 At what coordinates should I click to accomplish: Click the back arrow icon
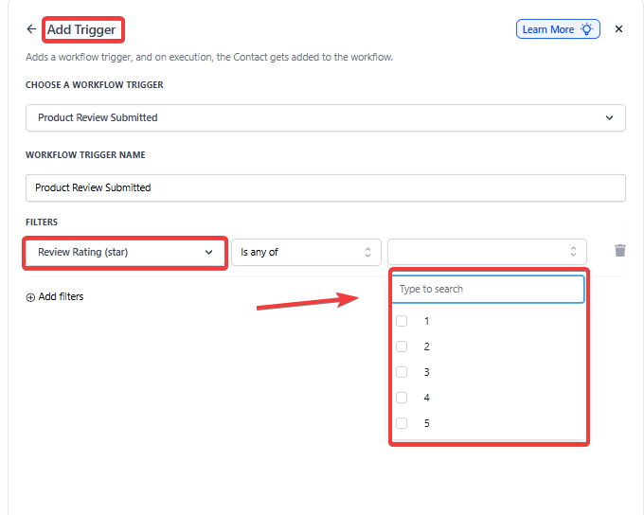tap(31, 29)
